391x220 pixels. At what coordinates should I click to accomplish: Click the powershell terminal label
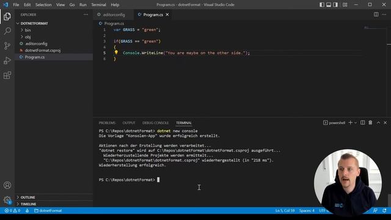(334, 122)
